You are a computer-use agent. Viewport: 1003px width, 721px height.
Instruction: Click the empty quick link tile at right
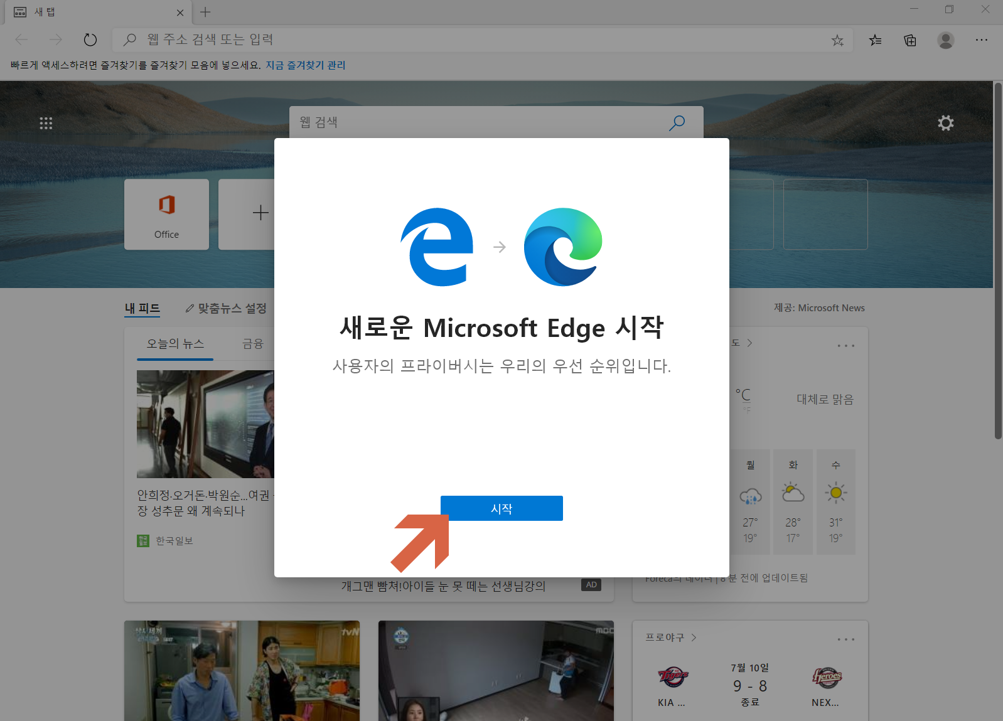[x=825, y=215]
